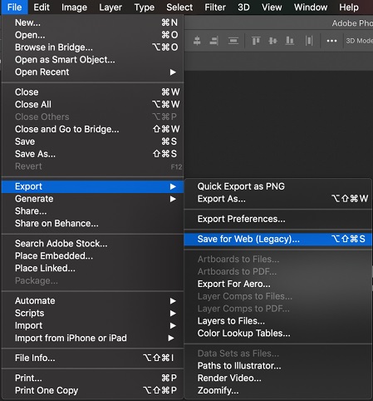The width and height of the screenshot is (373, 401).
Task: Click the align horizontal centers icon
Action: click(197, 41)
